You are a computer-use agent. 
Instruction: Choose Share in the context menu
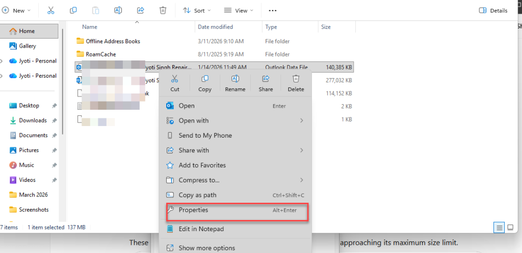(x=266, y=83)
